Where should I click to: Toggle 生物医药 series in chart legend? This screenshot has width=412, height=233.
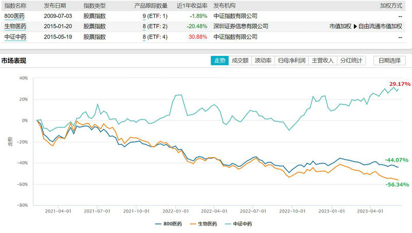coord(203,224)
